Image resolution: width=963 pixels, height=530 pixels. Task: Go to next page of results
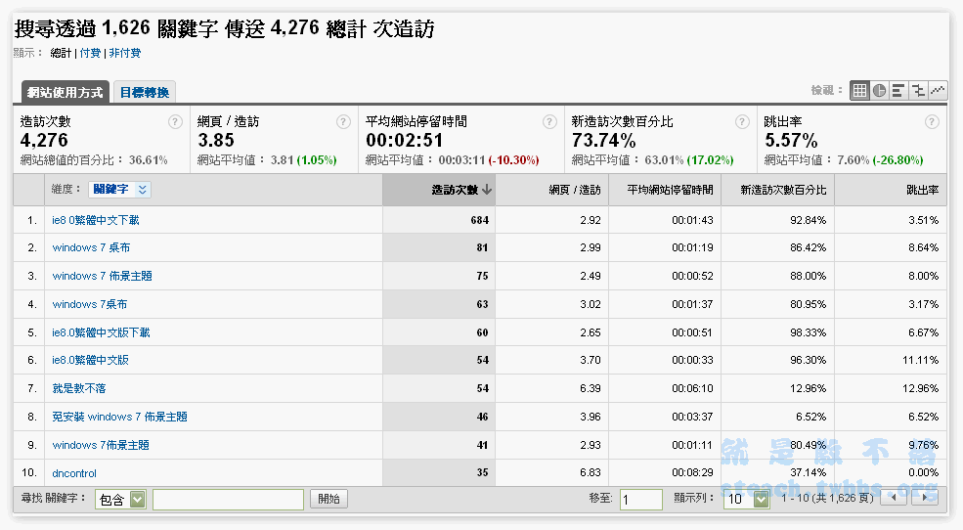tap(924, 499)
